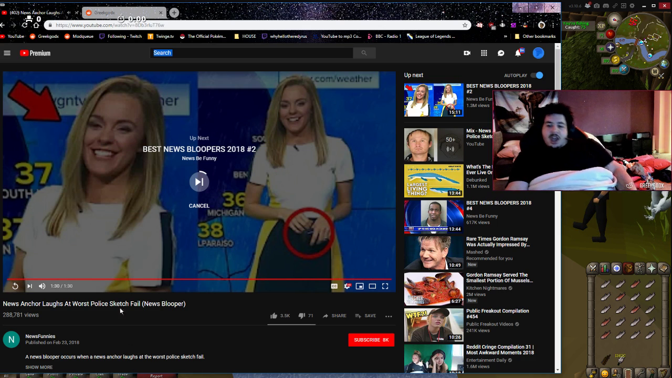
Task: Open the NewsFunnies channel name link
Action: [40, 336]
